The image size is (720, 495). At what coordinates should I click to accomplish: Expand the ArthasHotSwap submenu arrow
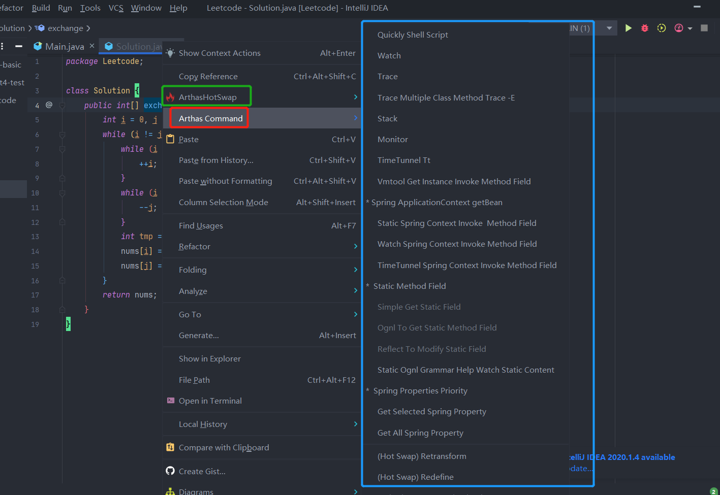(x=355, y=97)
